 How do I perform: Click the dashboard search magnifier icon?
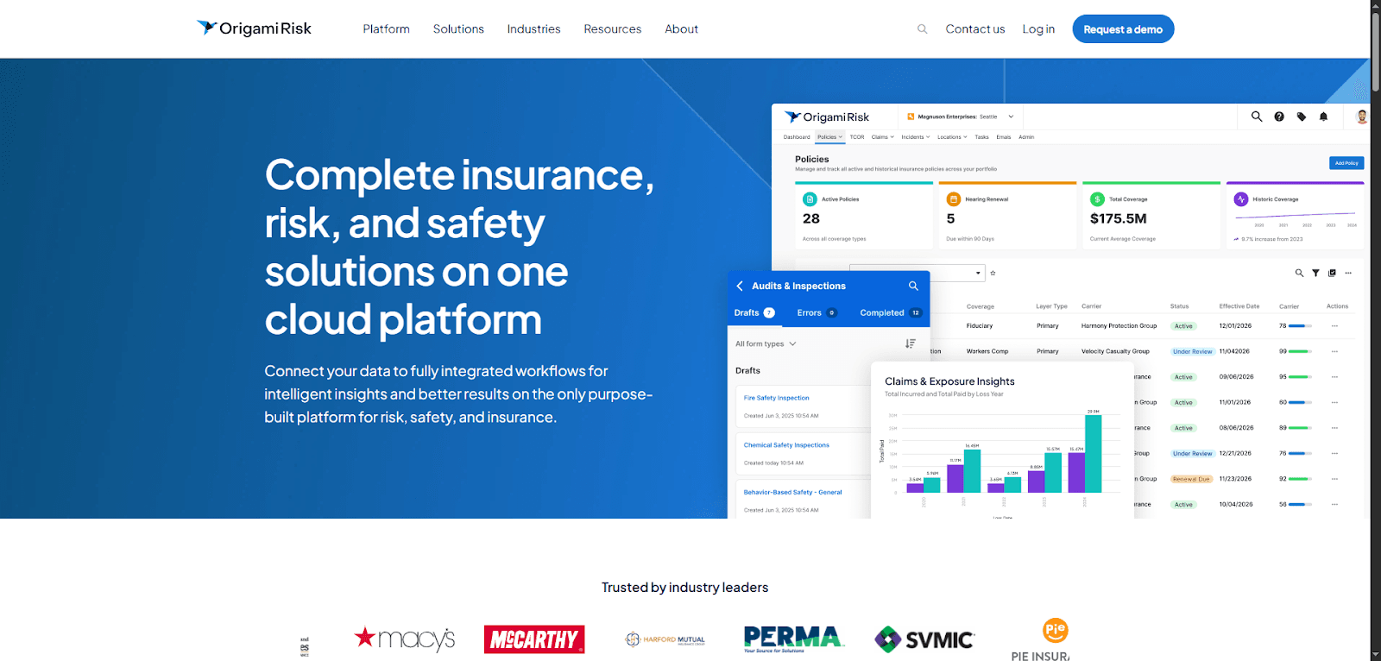[x=1257, y=116]
